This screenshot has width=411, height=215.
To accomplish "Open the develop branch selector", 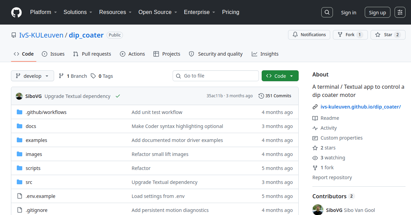I will coord(33,76).
